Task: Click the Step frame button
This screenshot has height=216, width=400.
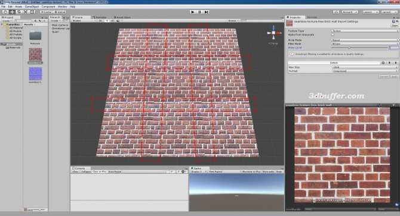Action: coord(207,12)
